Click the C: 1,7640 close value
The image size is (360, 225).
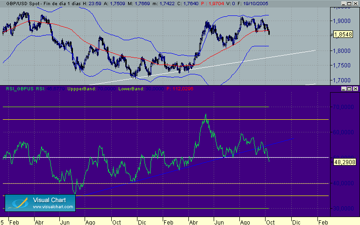pyautogui.click(x=188, y=3)
